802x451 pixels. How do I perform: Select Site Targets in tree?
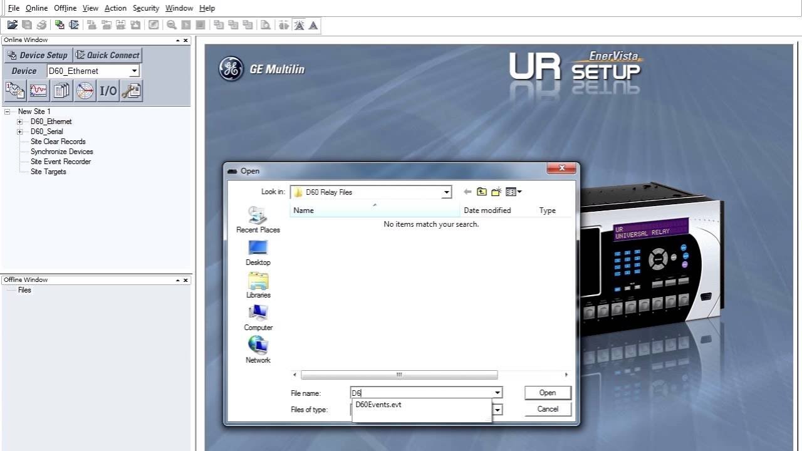[48, 172]
